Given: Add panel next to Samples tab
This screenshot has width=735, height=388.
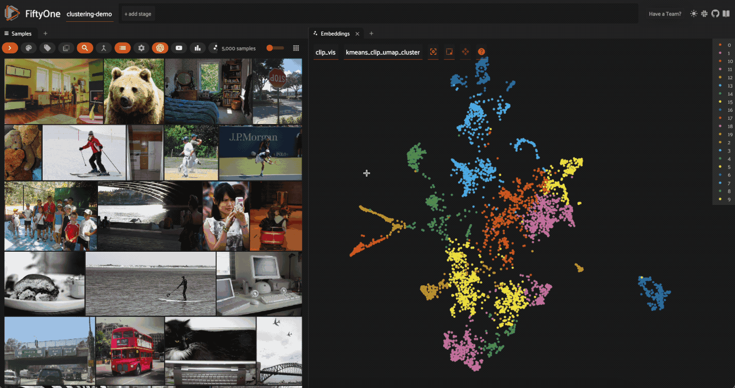Looking at the screenshot, I should pyautogui.click(x=45, y=34).
